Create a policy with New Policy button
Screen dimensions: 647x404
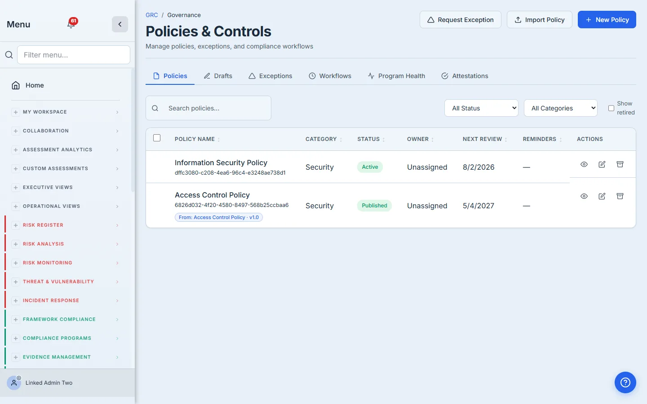coord(607,20)
